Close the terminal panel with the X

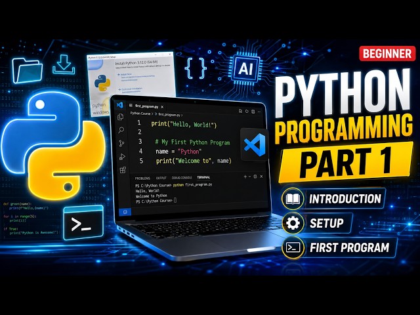261,177
